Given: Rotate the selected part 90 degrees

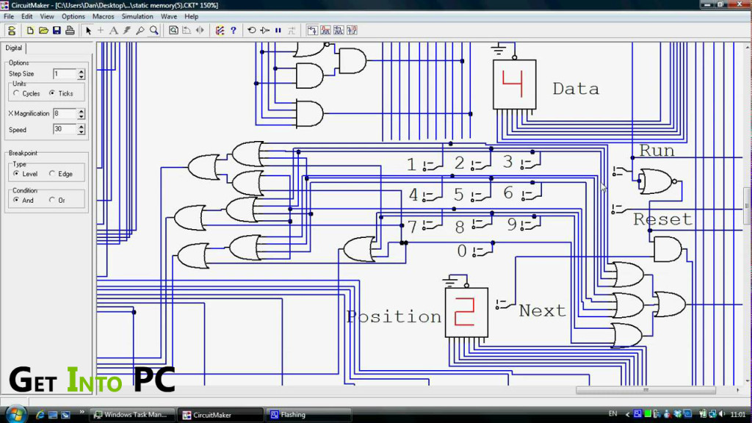Looking at the screenshot, I should [x=187, y=31].
